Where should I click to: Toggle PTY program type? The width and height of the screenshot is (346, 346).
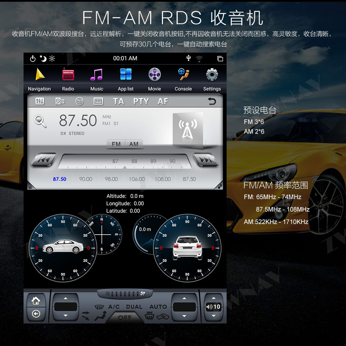pyautogui.click(x=141, y=101)
